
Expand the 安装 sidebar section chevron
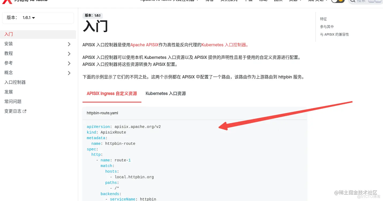[x=69, y=44]
